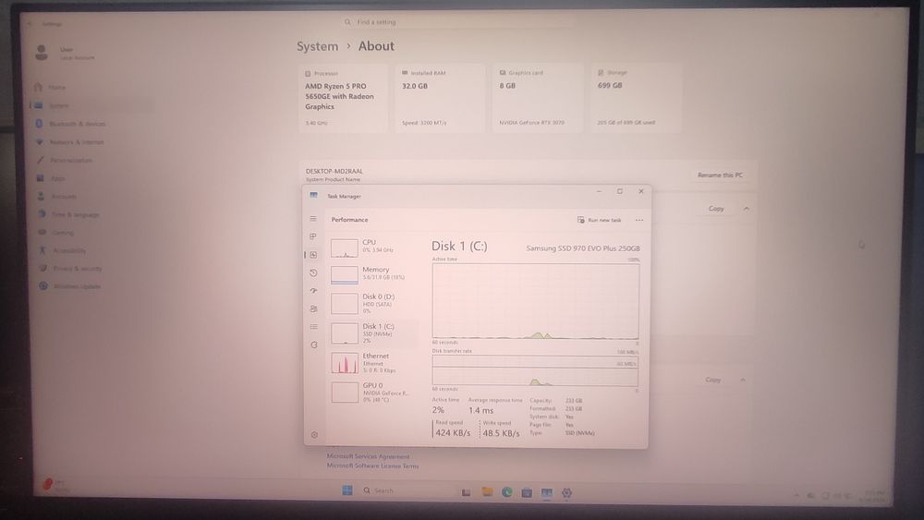Click the taskbar Search box

(405, 490)
